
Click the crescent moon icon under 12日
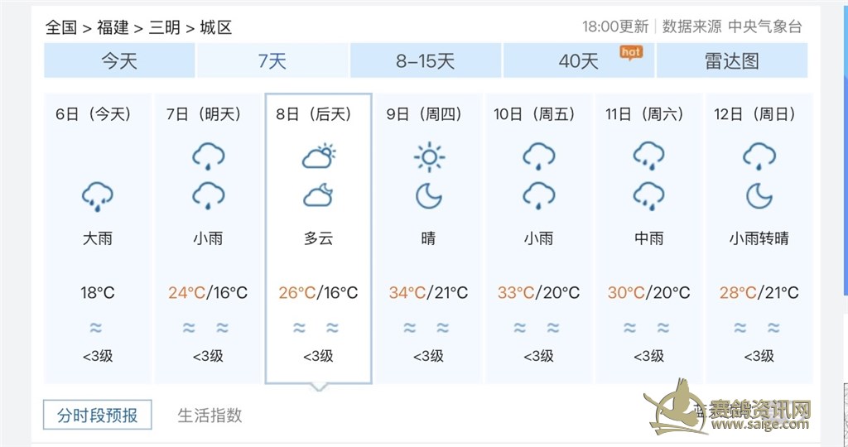pyautogui.click(x=759, y=196)
